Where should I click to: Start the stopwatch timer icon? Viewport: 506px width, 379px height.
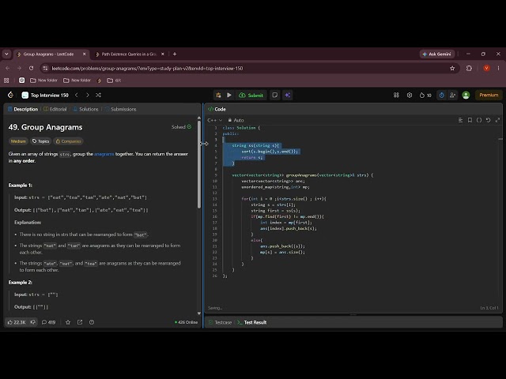[x=442, y=95]
